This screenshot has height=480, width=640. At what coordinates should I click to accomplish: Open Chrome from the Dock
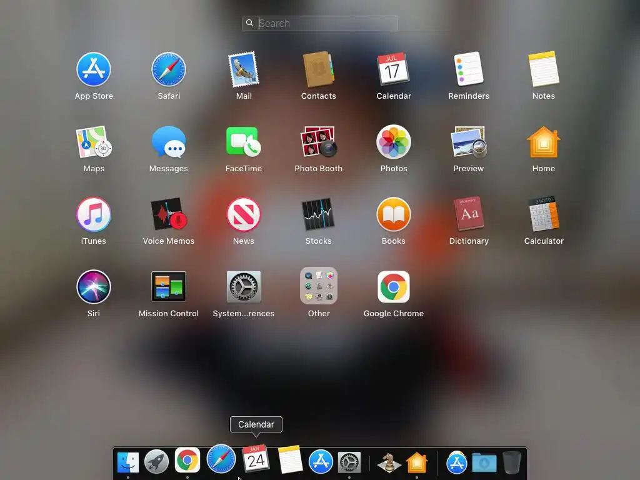(187, 461)
